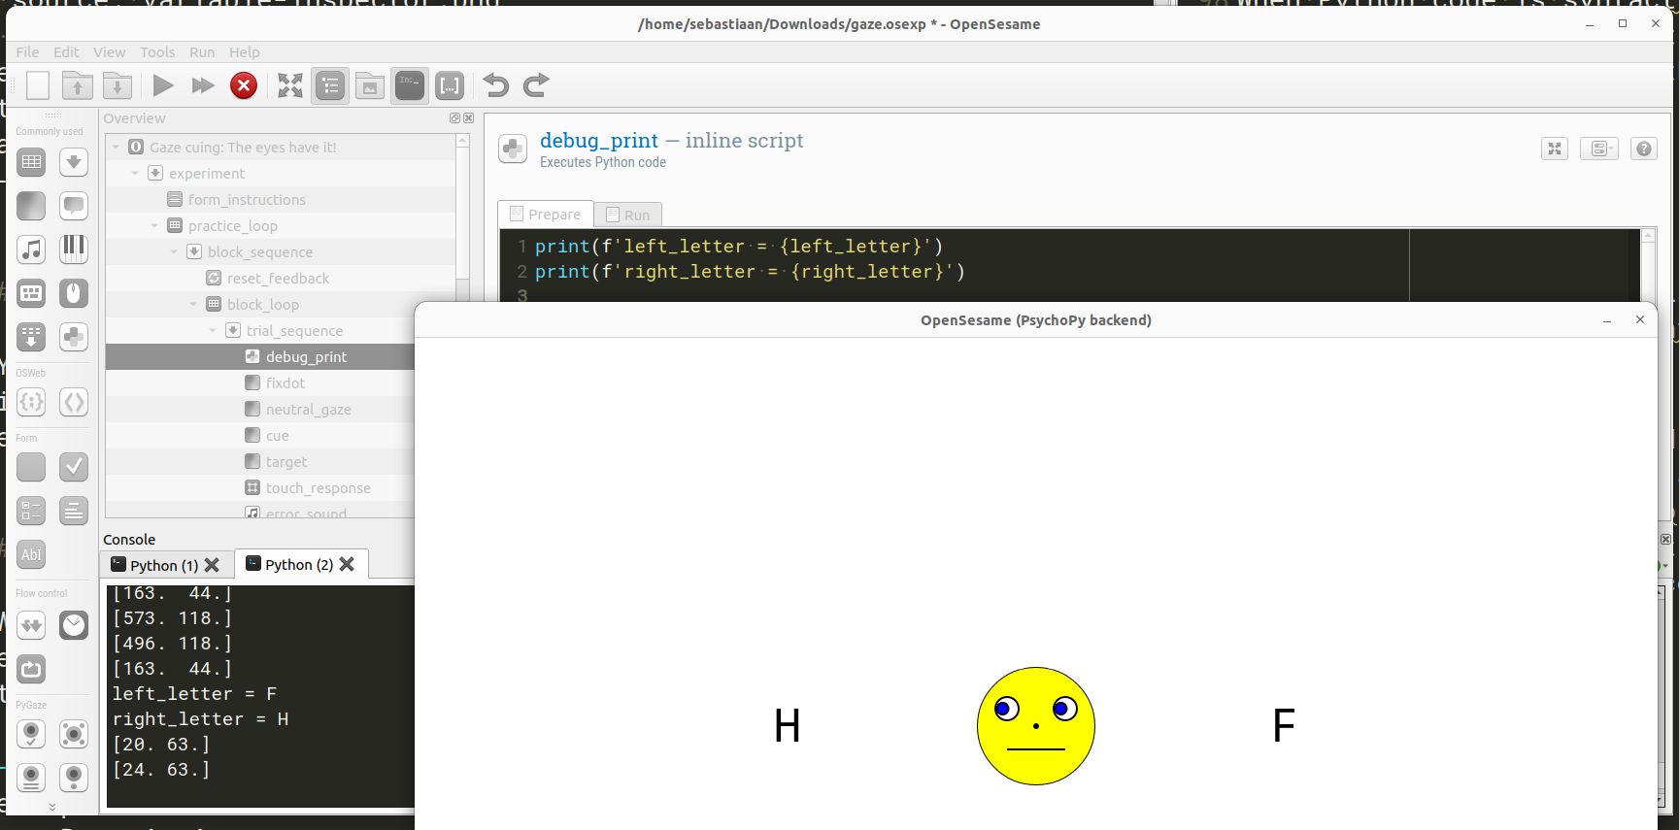The image size is (1679, 830).
Task: Switch to the Run tab of script
Action: coord(627,215)
